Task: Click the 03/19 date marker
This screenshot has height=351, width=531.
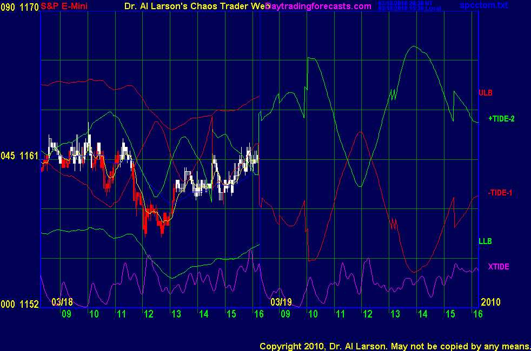Action: point(281,301)
